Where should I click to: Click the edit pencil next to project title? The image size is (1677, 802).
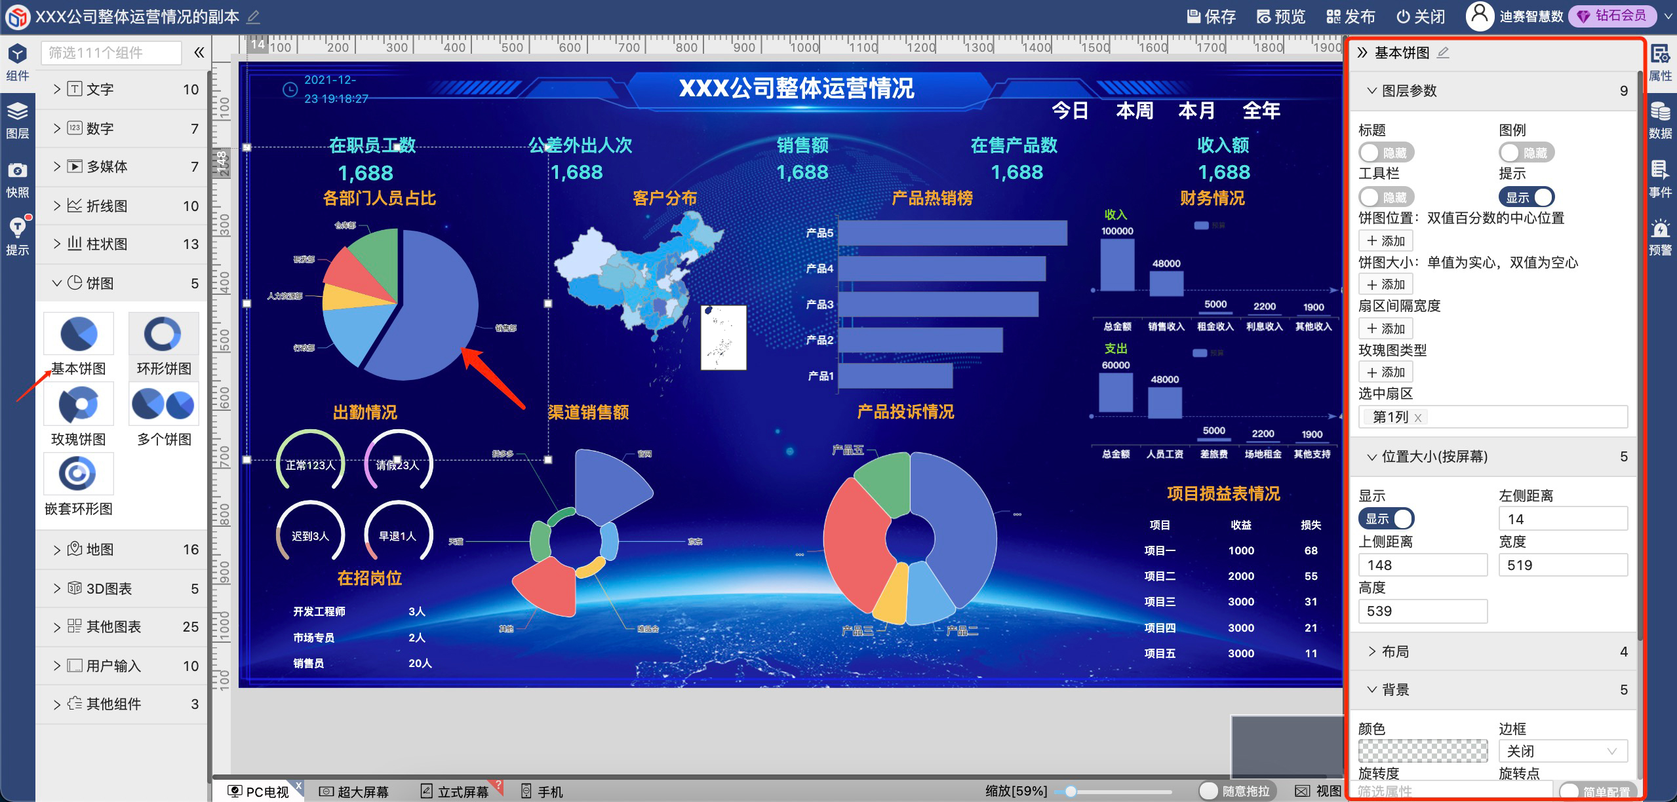tap(253, 16)
